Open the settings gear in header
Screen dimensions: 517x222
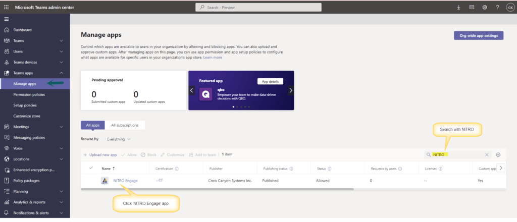(485, 7)
